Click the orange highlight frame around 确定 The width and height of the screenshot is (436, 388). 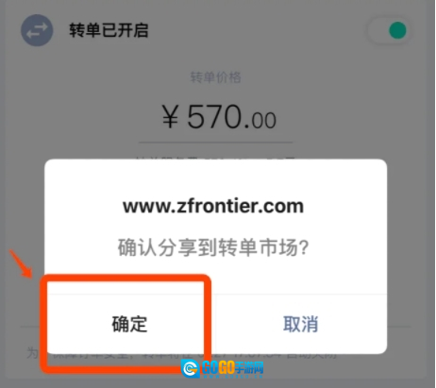(x=126, y=324)
